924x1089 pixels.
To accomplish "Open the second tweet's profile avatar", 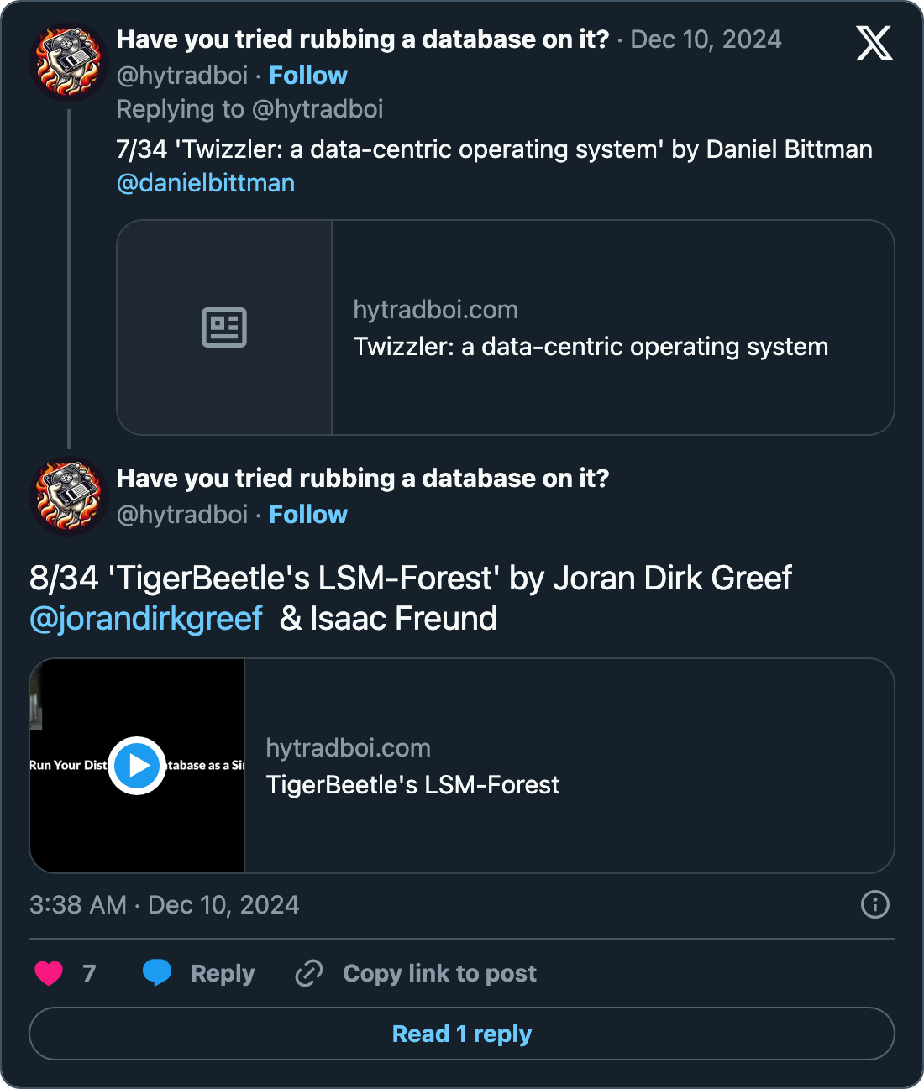I will coord(69,496).
